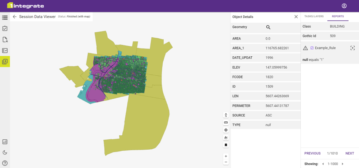This screenshot has width=359, height=168.
Task: Select the highlighted sessions sidebar icon
Action: [5, 61]
